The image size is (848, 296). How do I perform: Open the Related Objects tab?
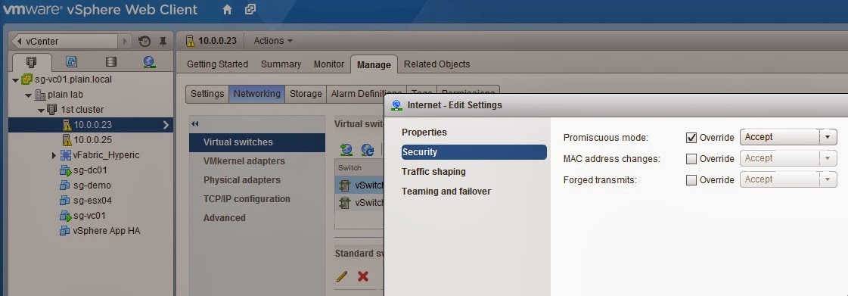[436, 64]
